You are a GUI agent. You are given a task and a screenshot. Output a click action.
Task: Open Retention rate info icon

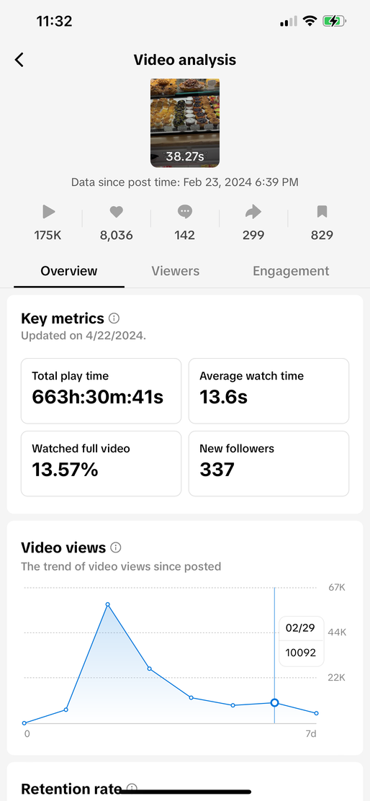point(132,788)
